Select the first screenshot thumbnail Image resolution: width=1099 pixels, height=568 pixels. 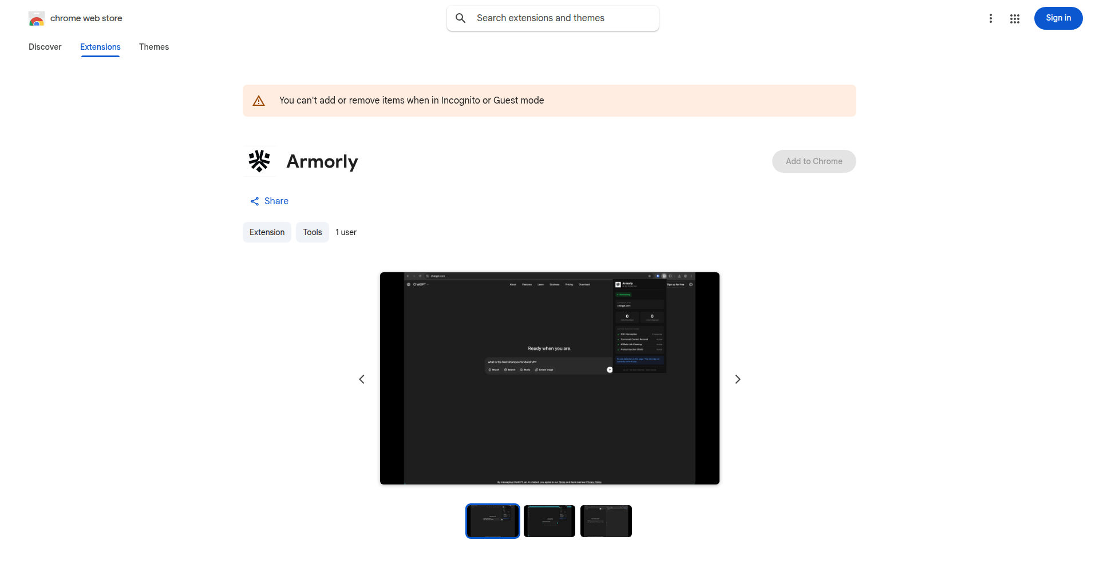[493, 521]
